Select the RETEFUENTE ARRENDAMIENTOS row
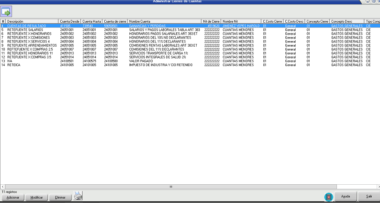 point(32,45)
